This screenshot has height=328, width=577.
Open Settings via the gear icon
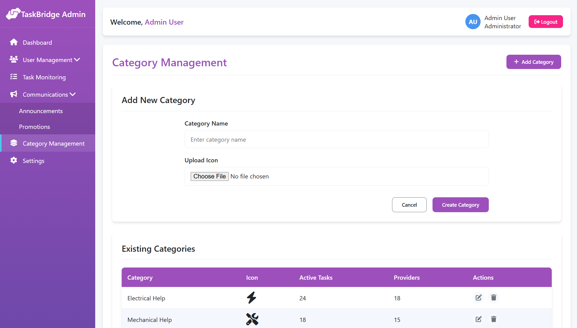[x=14, y=161]
